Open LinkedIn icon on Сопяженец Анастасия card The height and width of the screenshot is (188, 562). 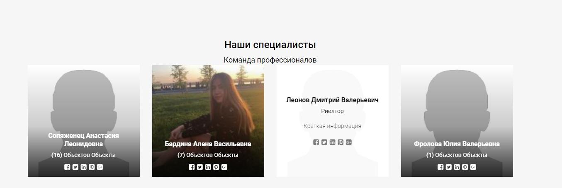pyautogui.click(x=83, y=167)
